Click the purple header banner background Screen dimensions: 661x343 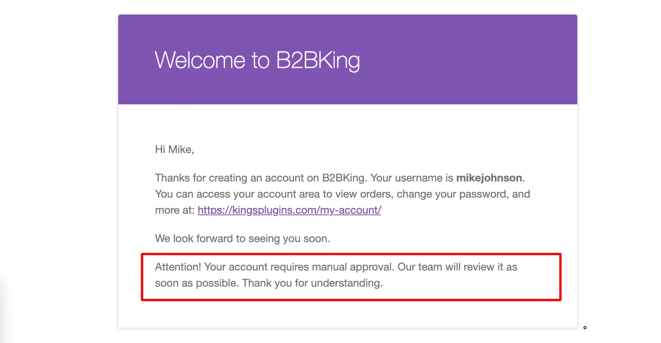coord(461,59)
